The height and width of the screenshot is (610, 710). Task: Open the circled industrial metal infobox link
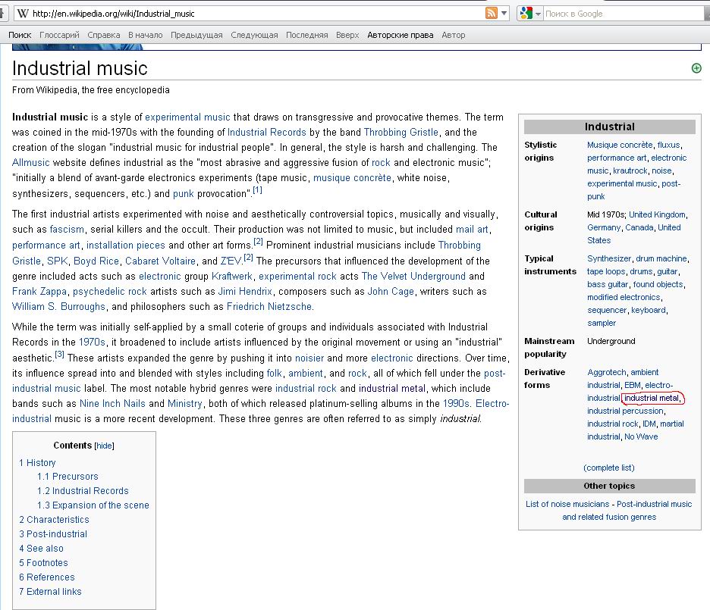pos(652,399)
